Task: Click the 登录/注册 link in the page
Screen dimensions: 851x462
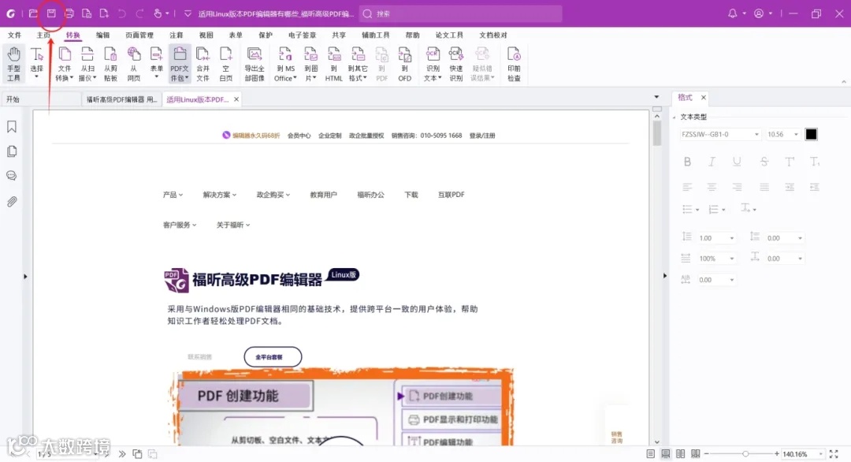Action: 482,136
